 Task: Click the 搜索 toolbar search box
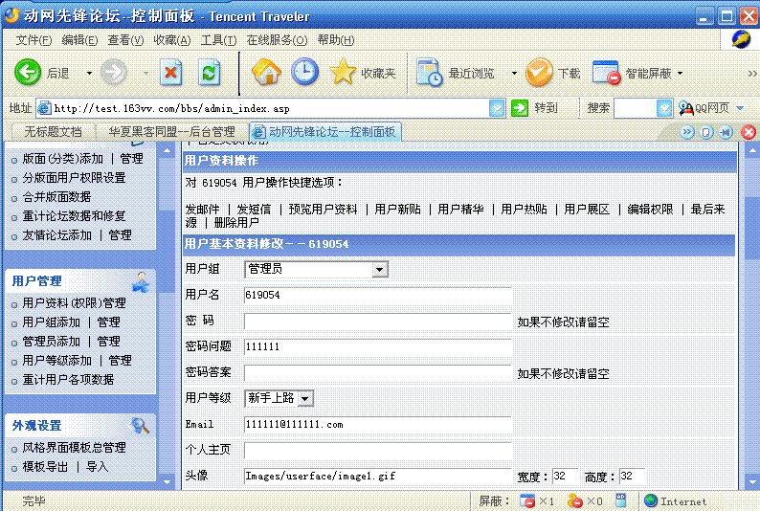click(636, 108)
